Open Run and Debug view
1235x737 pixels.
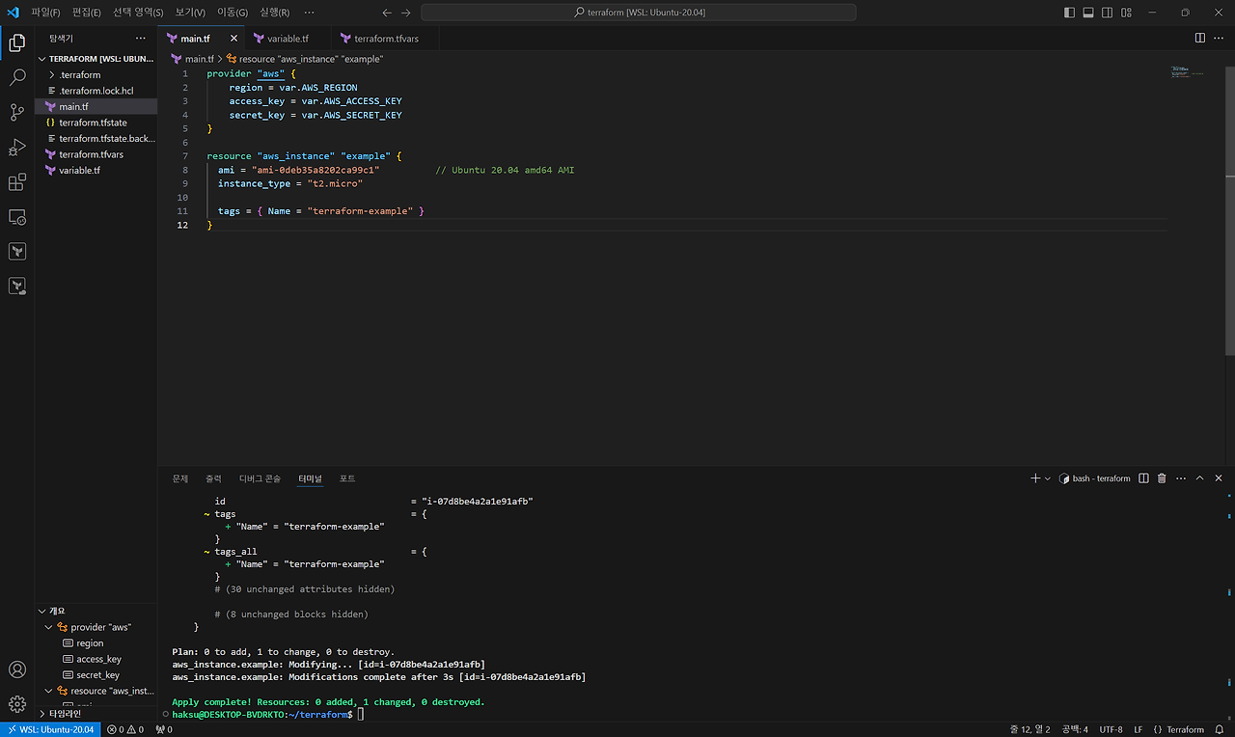point(16,148)
